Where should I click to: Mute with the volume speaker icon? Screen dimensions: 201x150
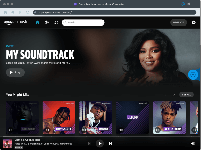[x=193, y=144]
